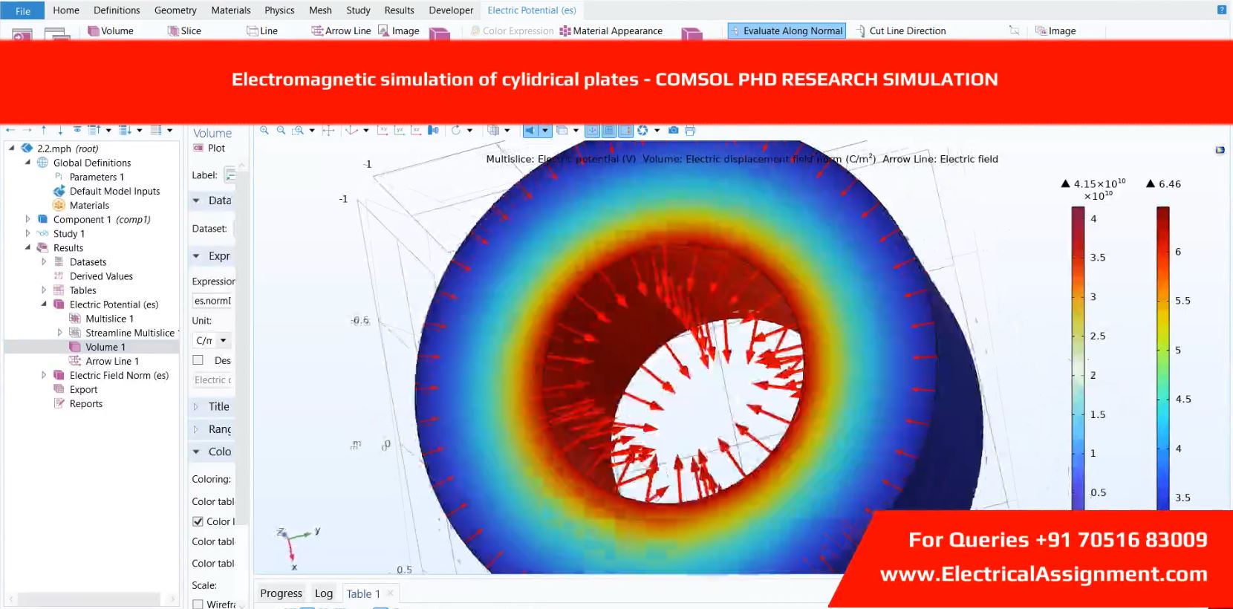Screen dimensions: 1233x609
Task: Click the second rainbow color legend bar
Action: point(1163,359)
